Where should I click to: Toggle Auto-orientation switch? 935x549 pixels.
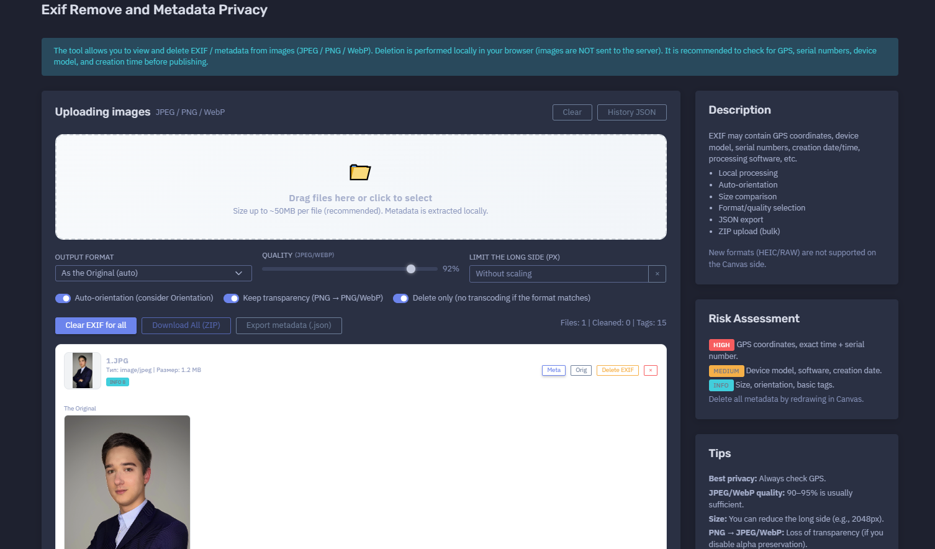click(x=63, y=298)
